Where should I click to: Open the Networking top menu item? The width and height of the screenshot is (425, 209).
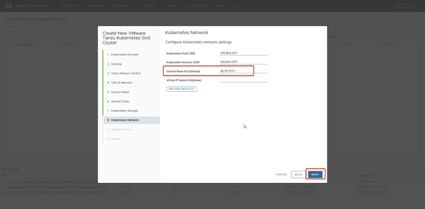pyautogui.click(x=122, y=6)
